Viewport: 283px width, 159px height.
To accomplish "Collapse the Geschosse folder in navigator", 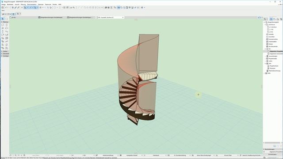I will coord(265,25).
